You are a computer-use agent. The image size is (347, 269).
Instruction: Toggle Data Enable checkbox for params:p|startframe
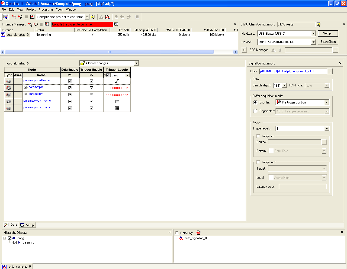click(70, 81)
